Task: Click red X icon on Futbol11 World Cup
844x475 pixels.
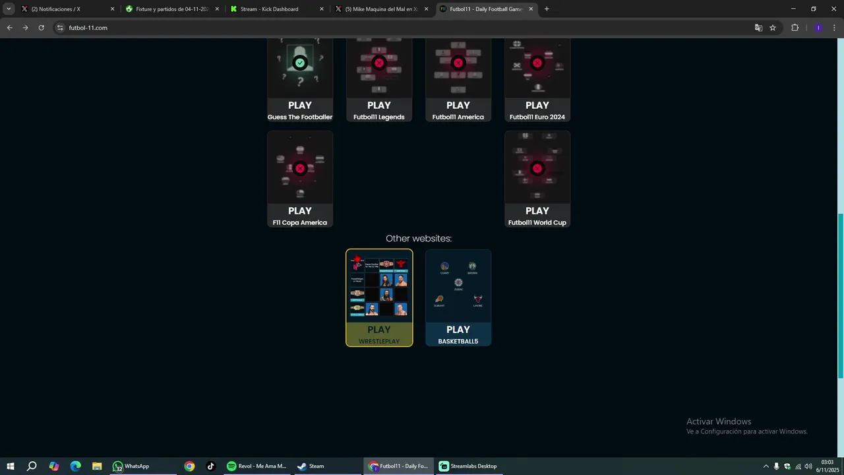Action: click(537, 168)
